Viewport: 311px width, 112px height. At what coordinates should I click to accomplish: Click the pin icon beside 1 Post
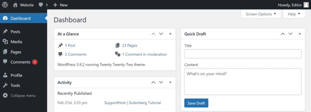point(60,45)
